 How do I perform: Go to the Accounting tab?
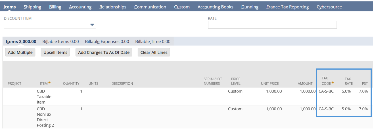[80, 7]
